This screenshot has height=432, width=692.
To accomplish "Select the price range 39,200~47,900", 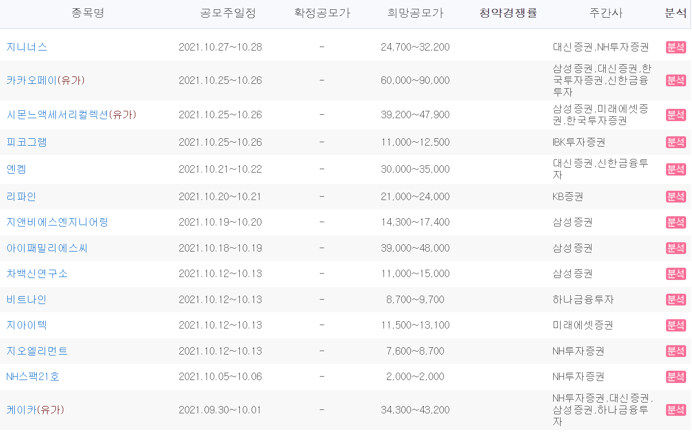I will click(415, 115).
